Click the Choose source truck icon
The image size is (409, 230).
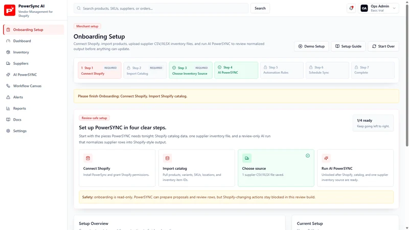pyautogui.click(x=247, y=158)
